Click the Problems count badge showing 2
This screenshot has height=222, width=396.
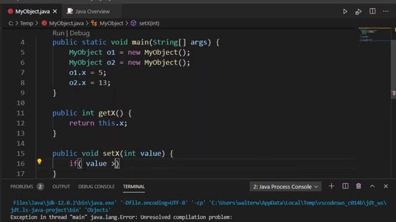click(x=40, y=186)
